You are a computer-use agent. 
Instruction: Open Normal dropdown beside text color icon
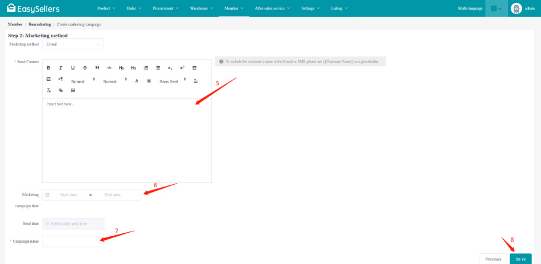pyautogui.click(x=115, y=82)
